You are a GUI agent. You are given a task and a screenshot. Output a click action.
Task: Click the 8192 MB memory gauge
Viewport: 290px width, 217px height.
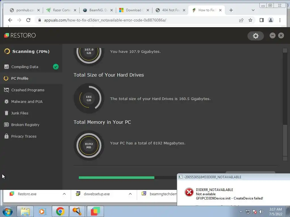pyautogui.click(x=89, y=146)
